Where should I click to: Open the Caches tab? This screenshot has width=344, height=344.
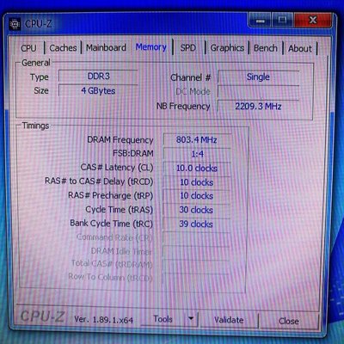[x=63, y=48]
